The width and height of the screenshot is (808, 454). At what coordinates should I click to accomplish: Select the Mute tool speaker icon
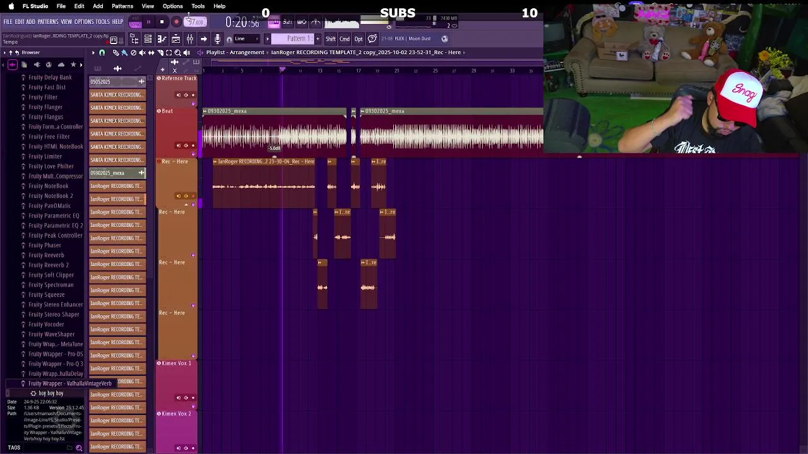point(142,53)
